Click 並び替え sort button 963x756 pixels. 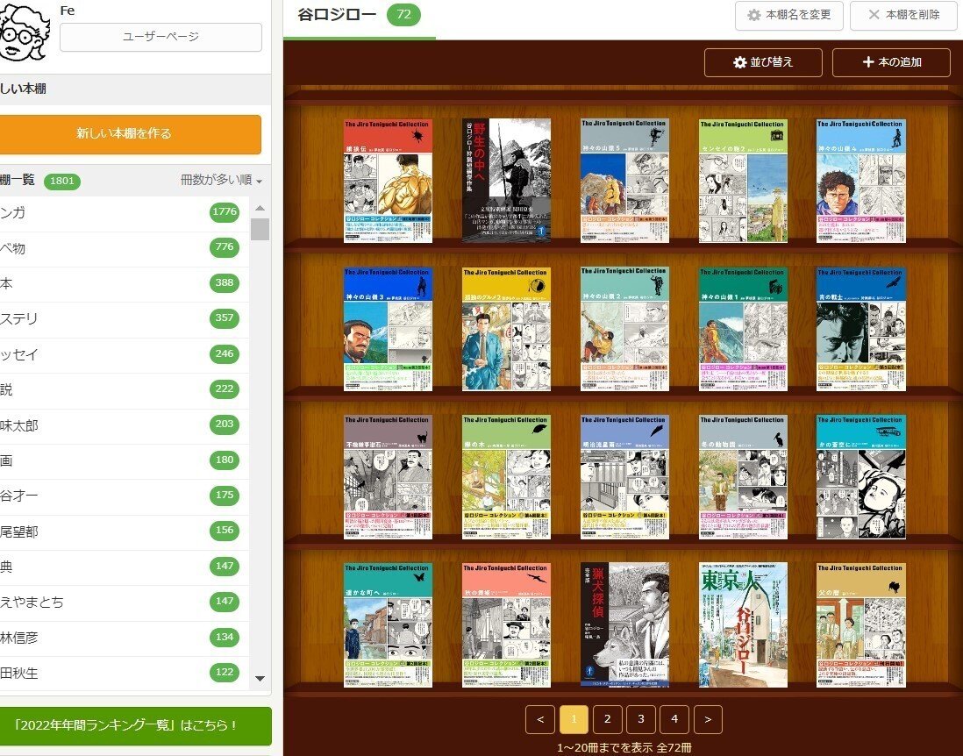pyautogui.click(x=763, y=62)
